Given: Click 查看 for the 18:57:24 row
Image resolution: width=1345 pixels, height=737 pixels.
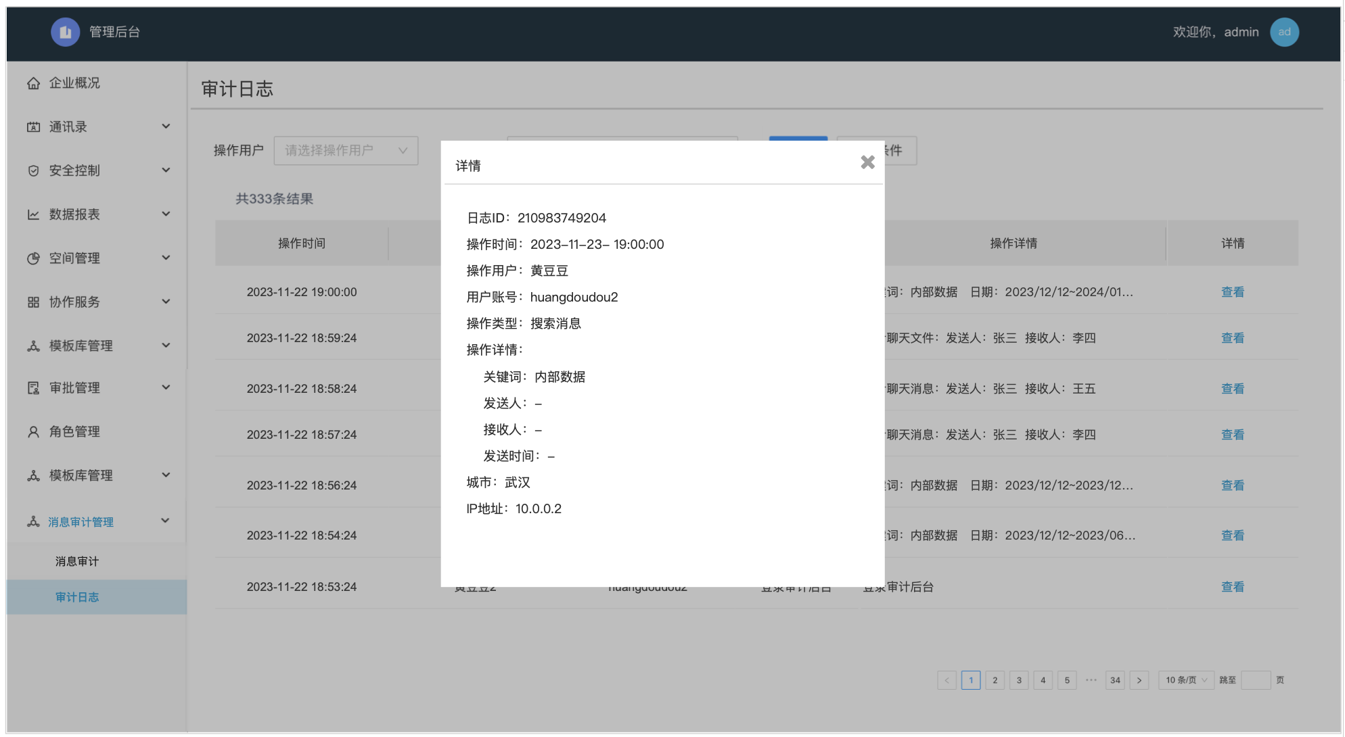Looking at the screenshot, I should point(1232,435).
